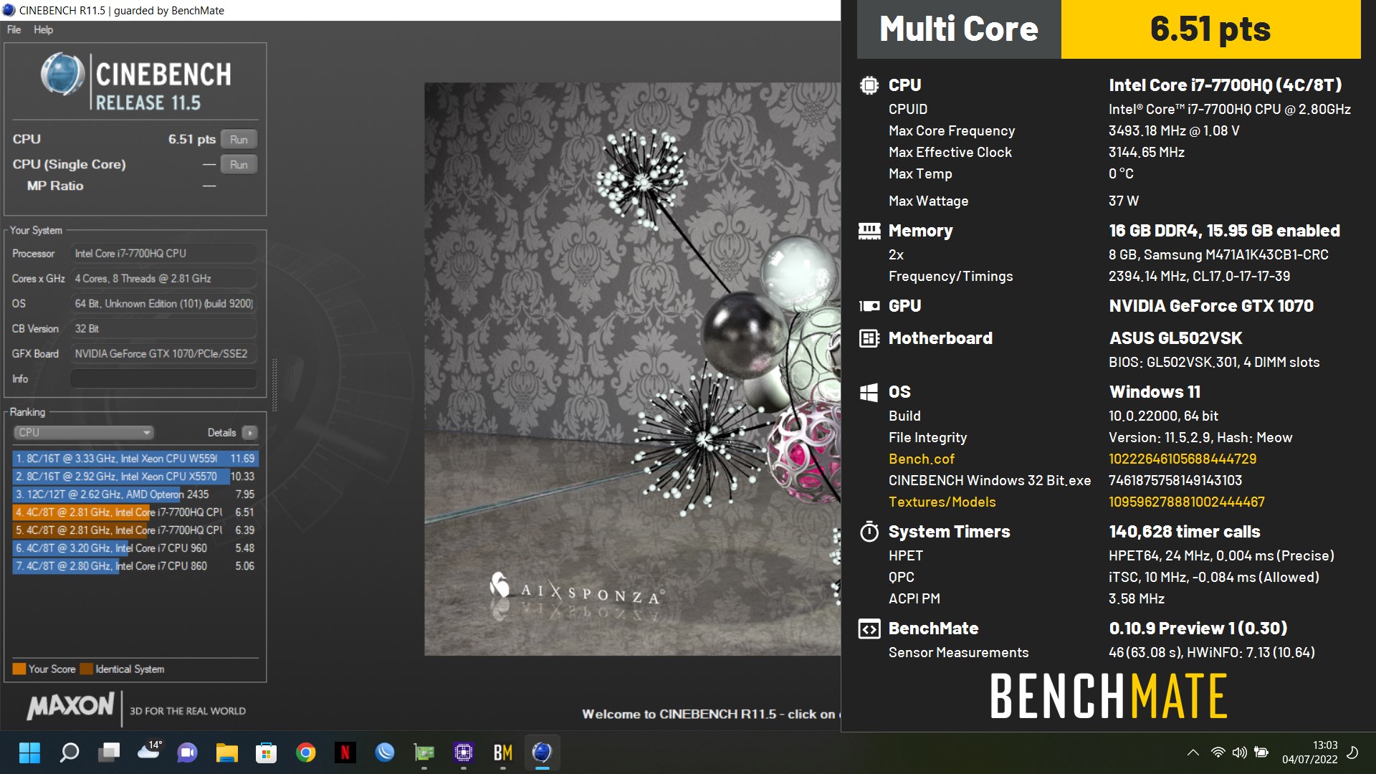The height and width of the screenshot is (774, 1376).
Task: Click the BenchMate Motherboard icon
Action: 869,338
